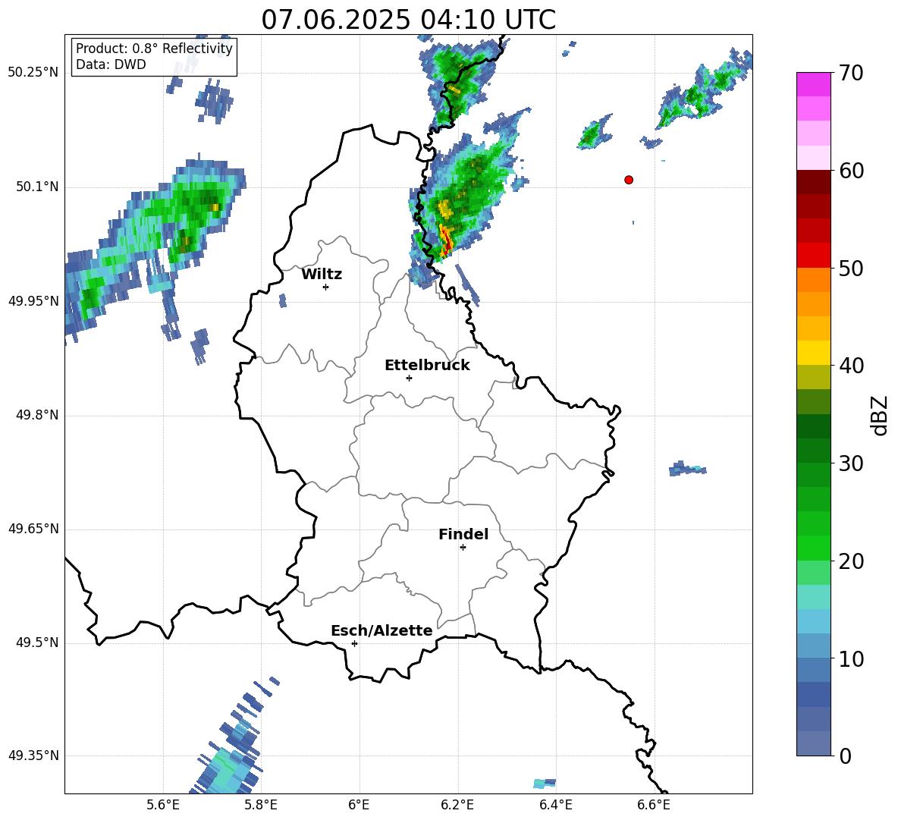Click the 5.8°E longitude label
This screenshot has height=820, width=898.
(261, 805)
